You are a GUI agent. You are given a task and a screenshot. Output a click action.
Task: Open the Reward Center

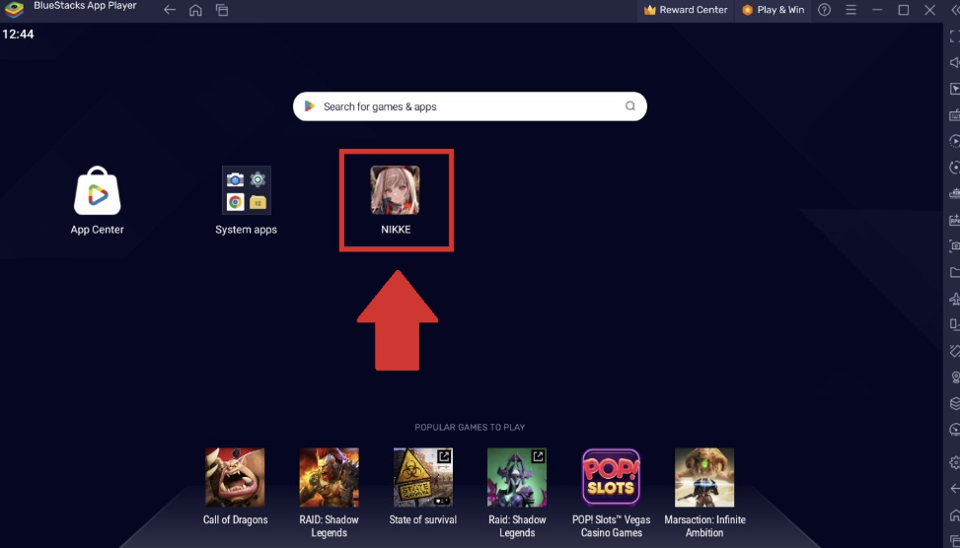pyautogui.click(x=686, y=10)
